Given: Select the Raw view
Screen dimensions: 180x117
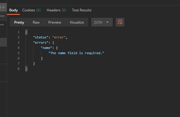Looking at the screenshot, I should pos(36,22).
